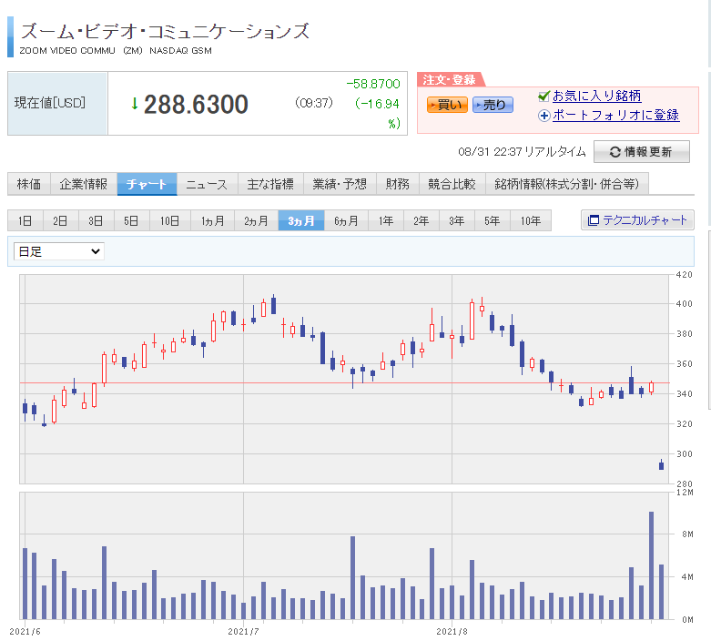Click the refresh icon on 情報更新

pos(615,152)
